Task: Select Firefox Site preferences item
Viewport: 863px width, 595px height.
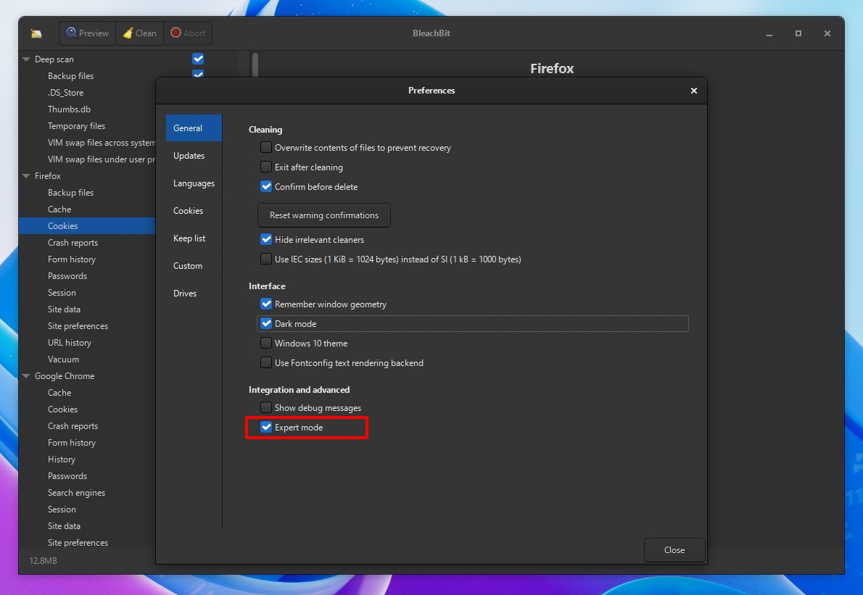Action: (x=78, y=326)
